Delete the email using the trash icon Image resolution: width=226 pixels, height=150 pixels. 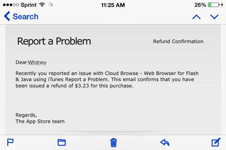coord(113,142)
